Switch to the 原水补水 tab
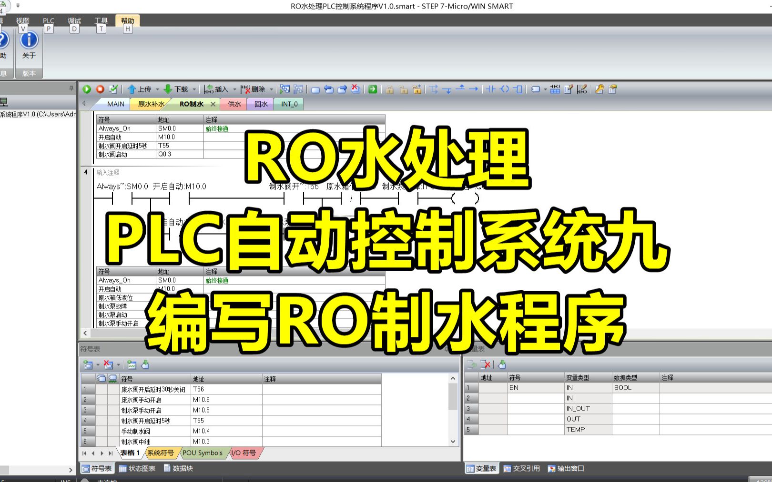Viewport: 772px width, 482px height. click(151, 104)
